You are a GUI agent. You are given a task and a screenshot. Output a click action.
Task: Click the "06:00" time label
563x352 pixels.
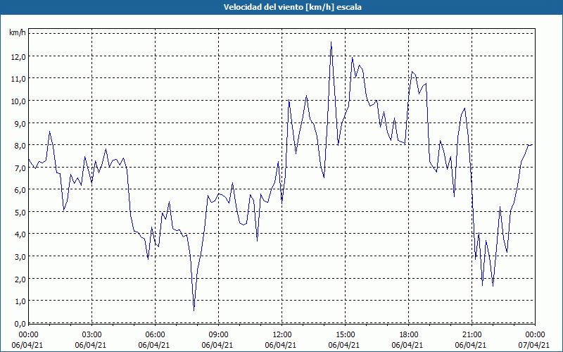coord(155,335)
